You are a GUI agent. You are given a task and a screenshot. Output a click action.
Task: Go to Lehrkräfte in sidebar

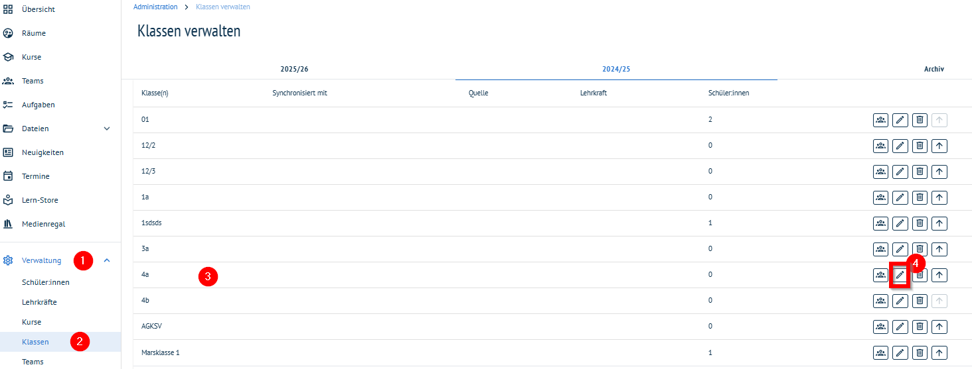click(x=39, y=302)
